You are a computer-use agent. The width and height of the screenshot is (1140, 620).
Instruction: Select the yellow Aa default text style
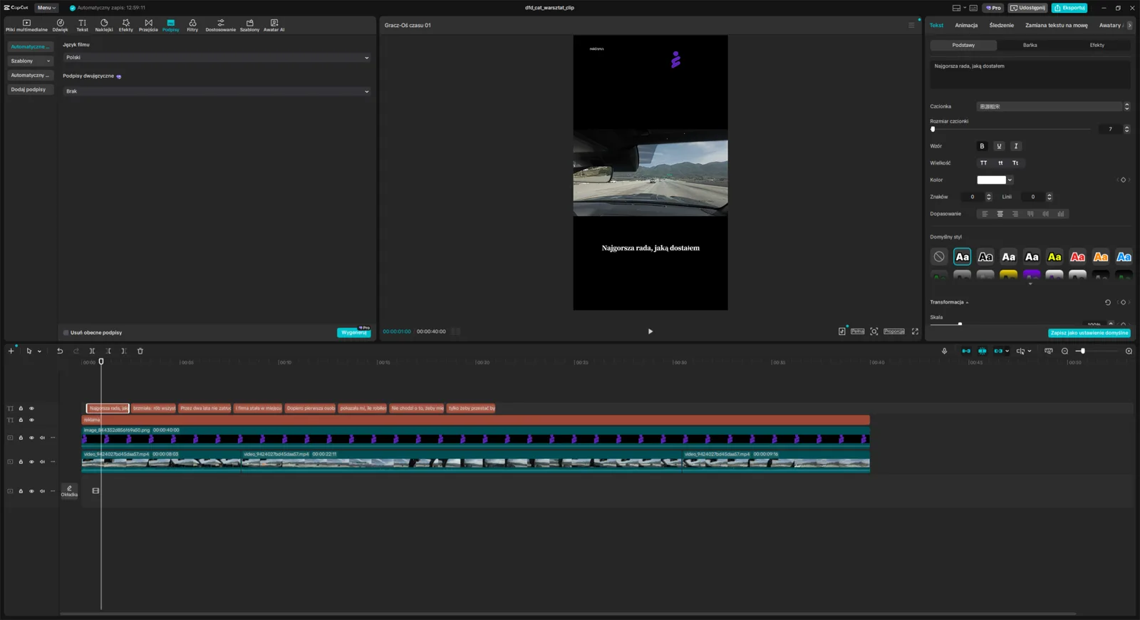coord(1054,257)
